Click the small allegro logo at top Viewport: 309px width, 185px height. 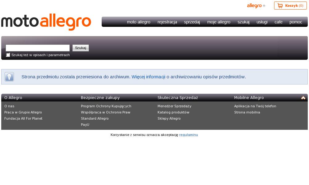click(256, 6)
